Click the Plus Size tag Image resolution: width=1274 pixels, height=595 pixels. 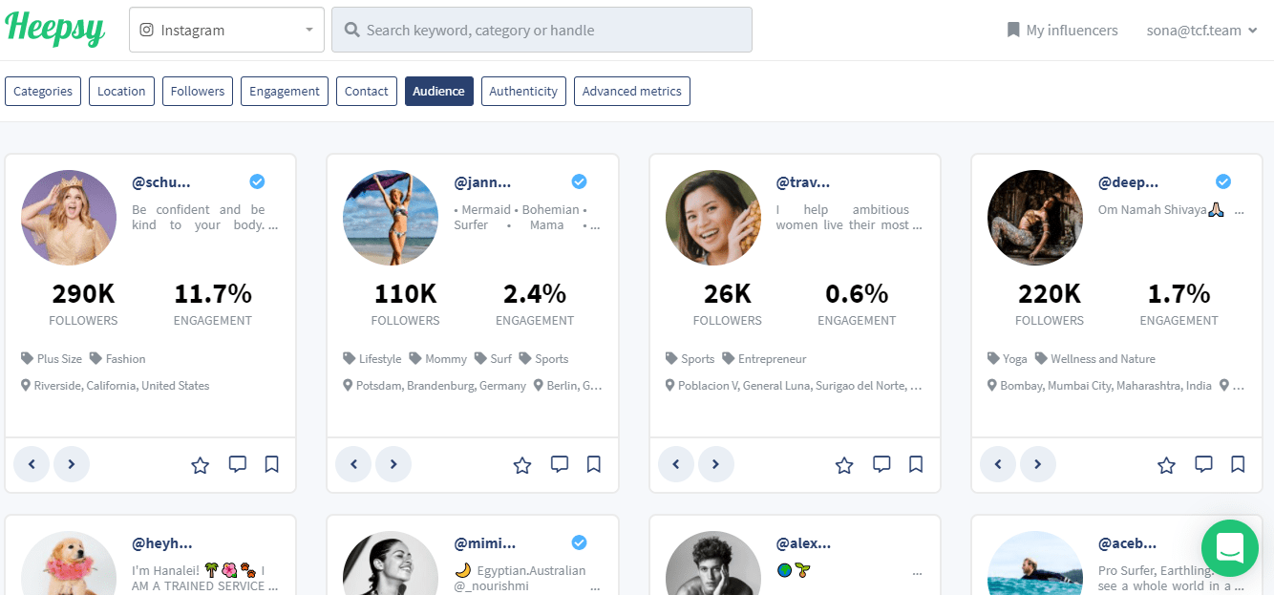52,359
